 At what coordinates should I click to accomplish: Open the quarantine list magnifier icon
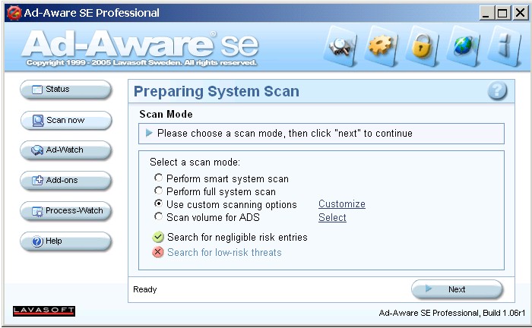340,46
